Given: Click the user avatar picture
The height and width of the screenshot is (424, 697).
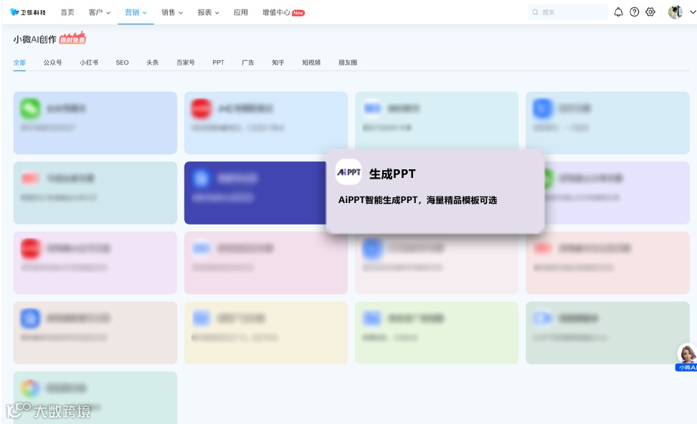Looking at the screenshot, I should (x=675, y=12).
